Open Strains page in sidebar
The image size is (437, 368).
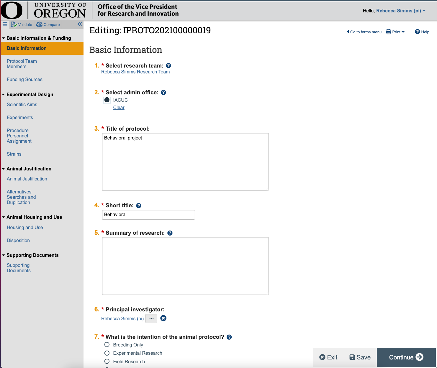click(x=14, y=154)
